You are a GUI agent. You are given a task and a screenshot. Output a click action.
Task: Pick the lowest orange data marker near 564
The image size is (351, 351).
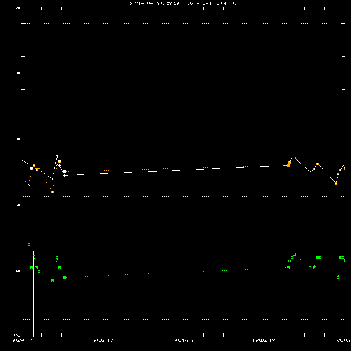pyautogui.click(x=52, y=192)
